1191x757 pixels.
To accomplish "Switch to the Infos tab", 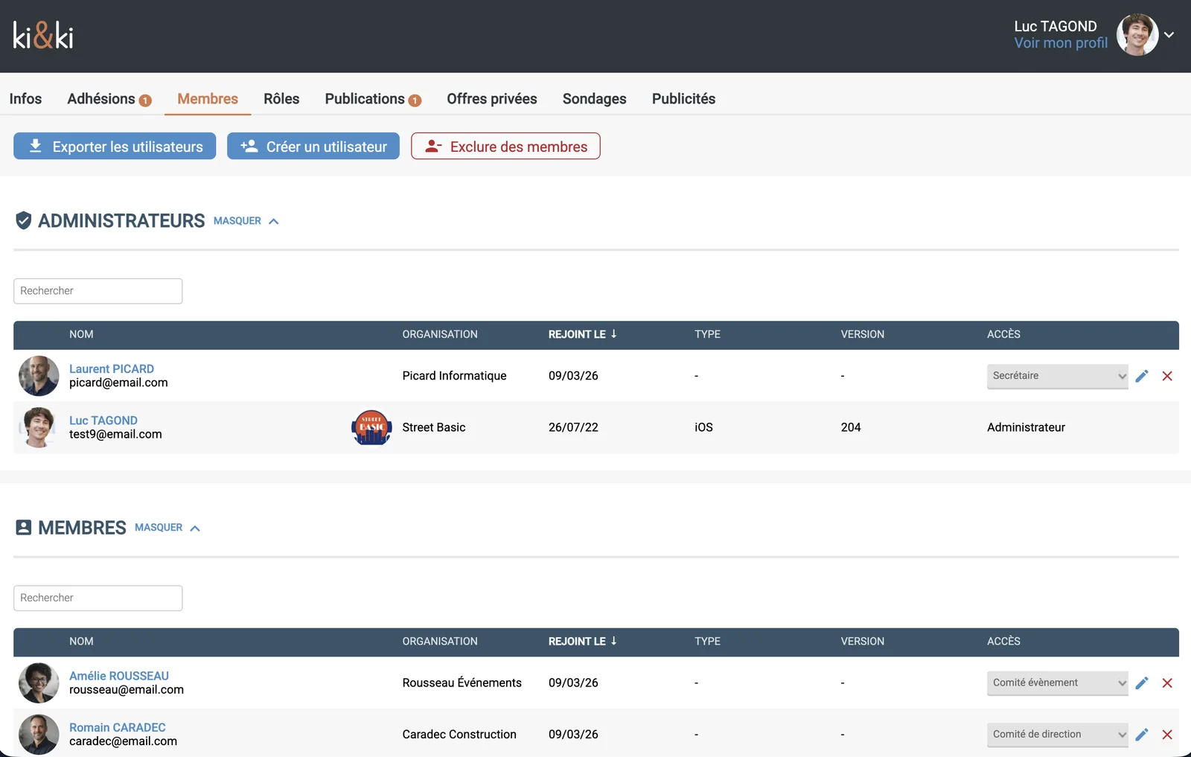I will click(25, 99).
